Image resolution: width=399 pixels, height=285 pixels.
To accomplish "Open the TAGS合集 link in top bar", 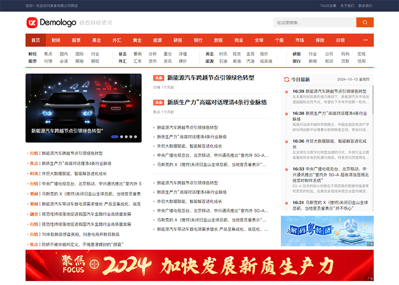I will pos(328,6).
